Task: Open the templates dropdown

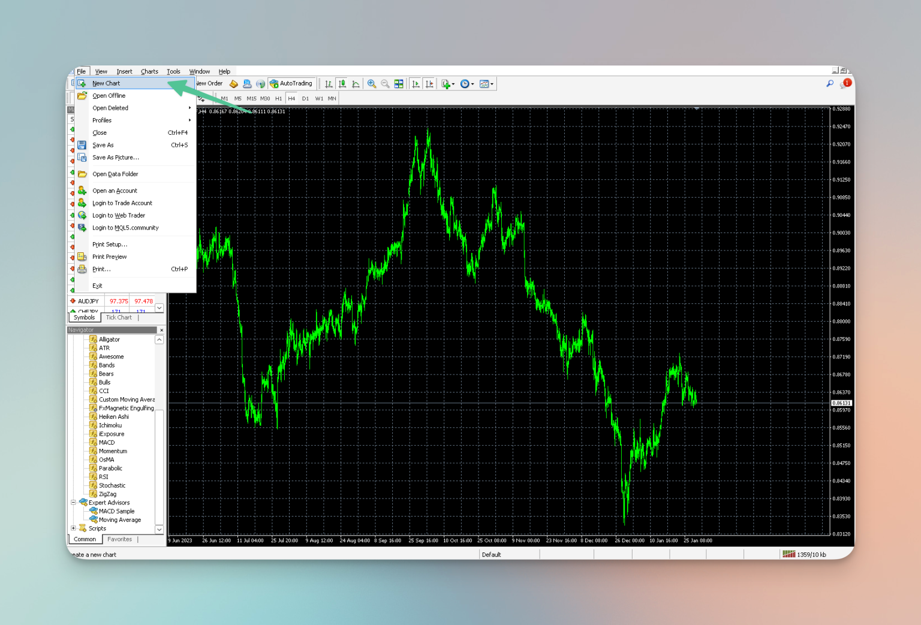Action: 487,84
